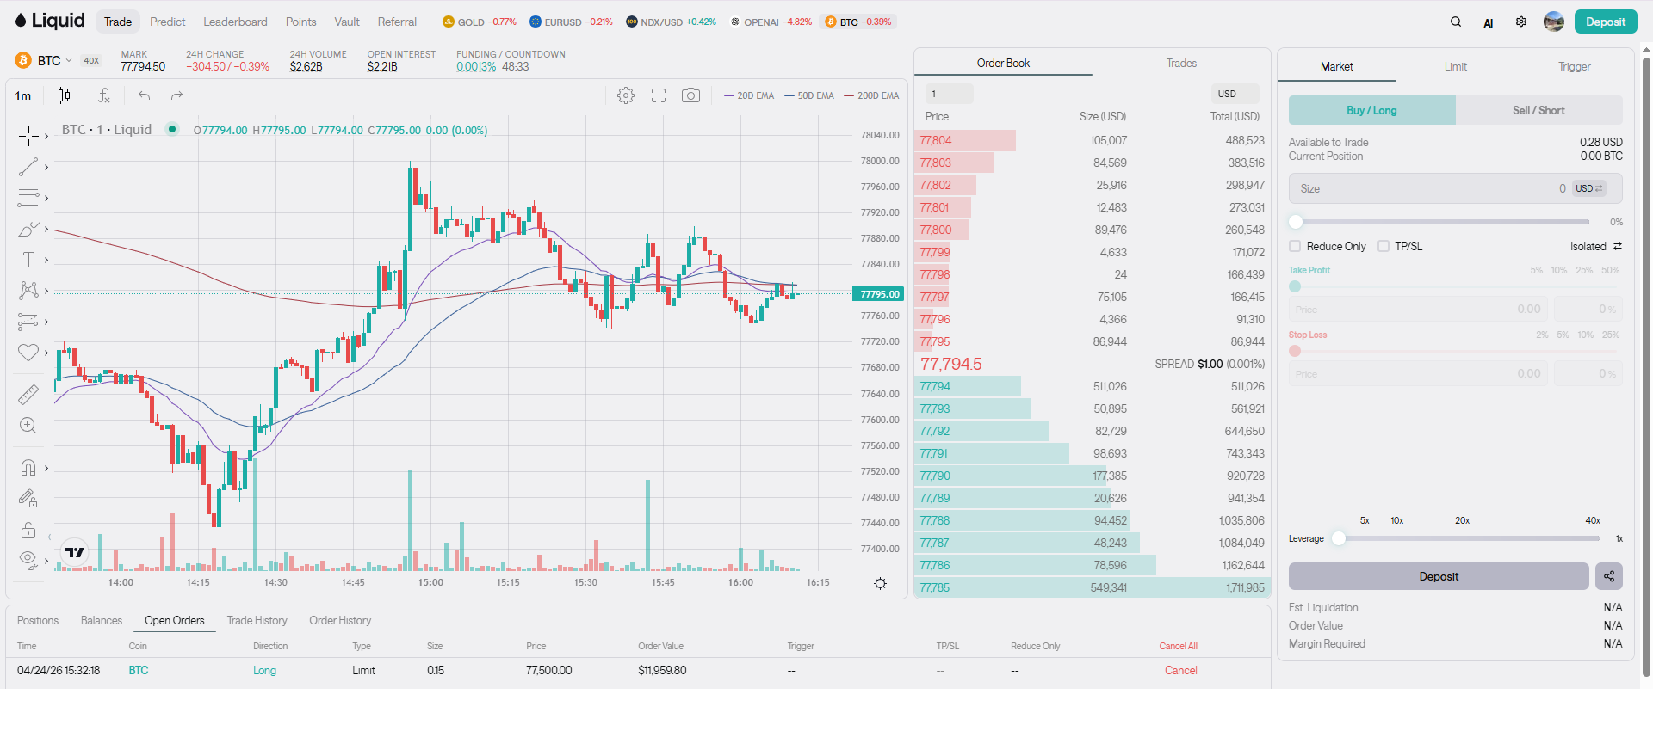Screen dimensions: 1653x731
Task: Check the TP/SL option
Action: [x=1384, y=246]
